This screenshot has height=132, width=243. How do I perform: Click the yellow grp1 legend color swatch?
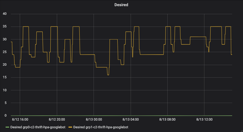tap(70, 127)
